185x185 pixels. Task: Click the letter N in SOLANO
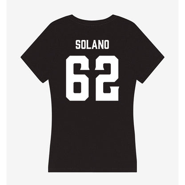pyautogui.click(x=101, y=45)
